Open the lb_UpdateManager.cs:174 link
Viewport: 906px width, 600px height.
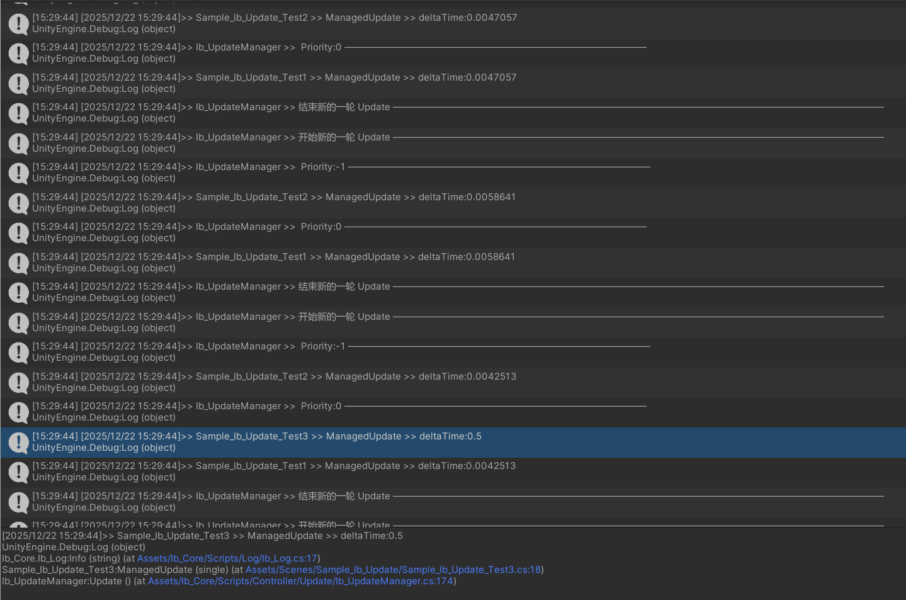click(300, 580)
